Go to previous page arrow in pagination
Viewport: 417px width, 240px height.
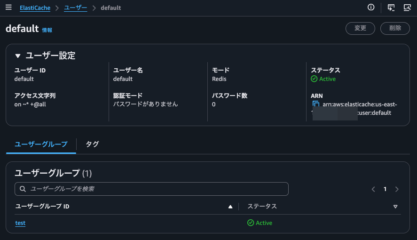(x=373, y=189)
